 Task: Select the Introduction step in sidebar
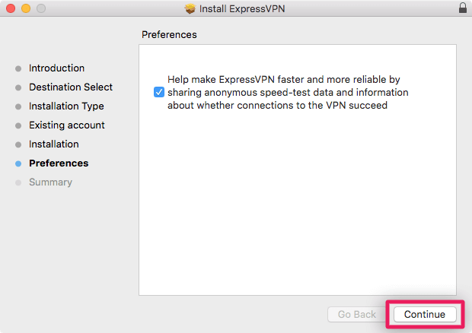pos(56,68)
